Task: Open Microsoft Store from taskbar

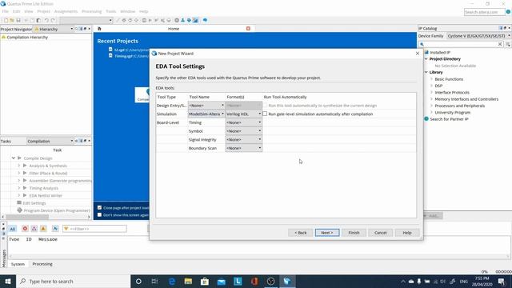Action: pyautogui.click(x=205, y=281)
